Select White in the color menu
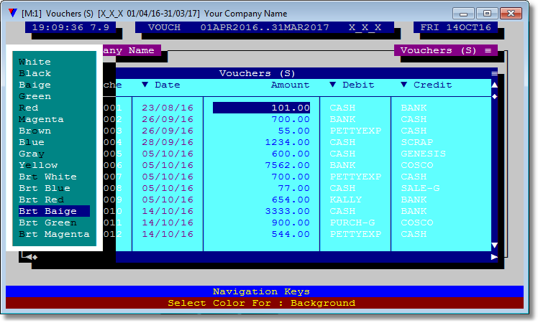 35,62
